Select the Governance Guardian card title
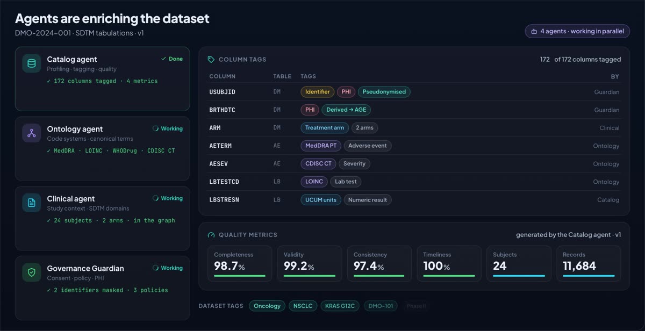This screenshot has height=331, width=645. point(85,268)
